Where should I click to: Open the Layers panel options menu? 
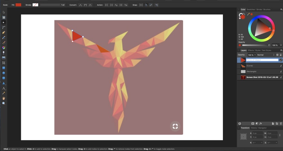(x=281, y=50)
